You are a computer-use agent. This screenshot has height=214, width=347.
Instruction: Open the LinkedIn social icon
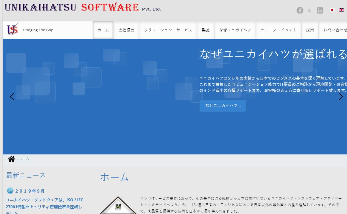pyautogui.click(x=320, y=10)
